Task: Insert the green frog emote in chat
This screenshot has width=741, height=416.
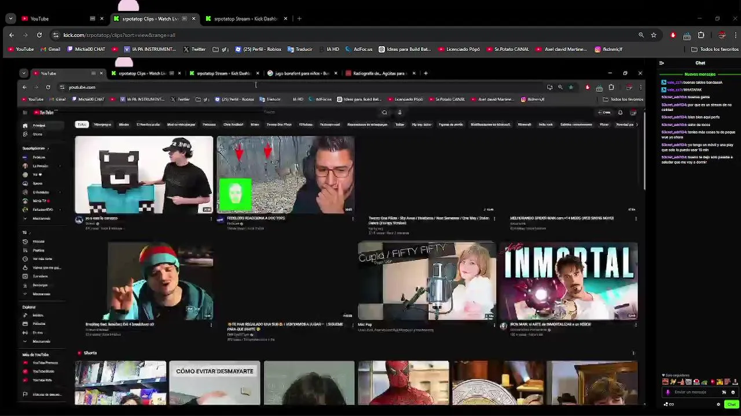Action: pos(704,381)
